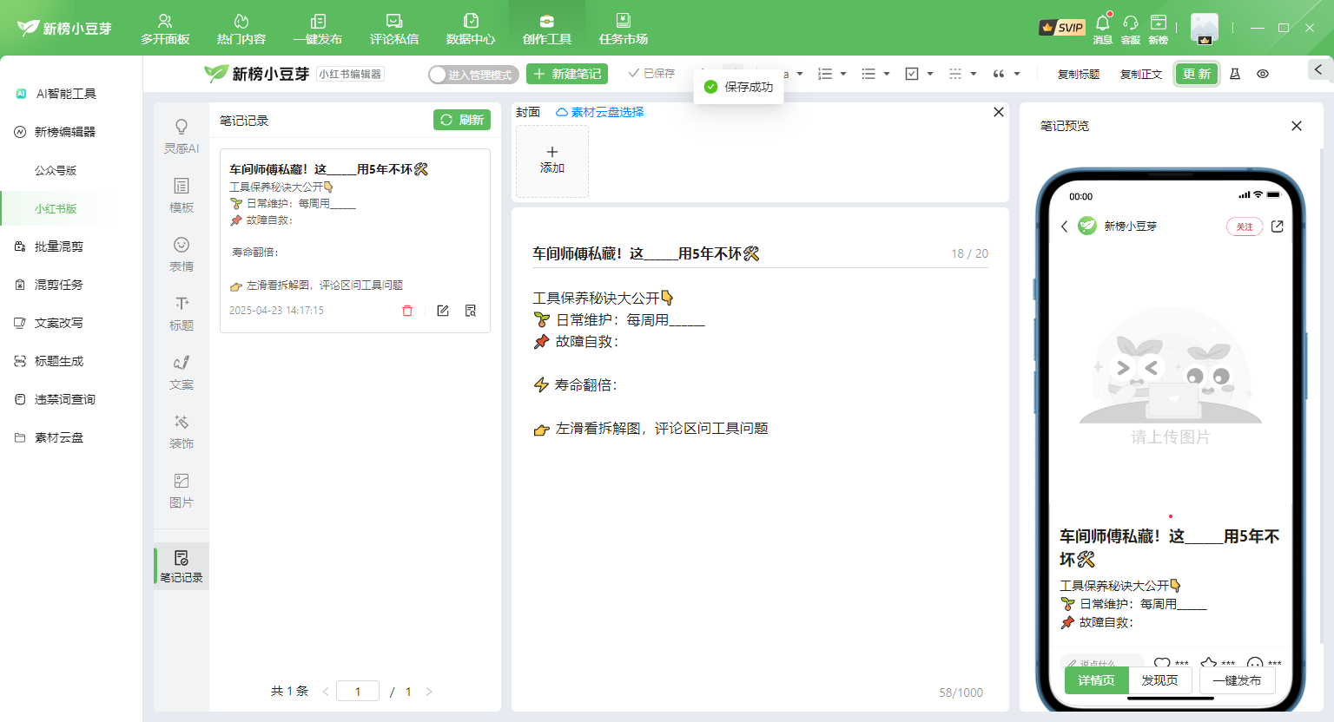1334x722 pixels.
Task: Toggle the preview eye icon
Action: [1263, 74]
